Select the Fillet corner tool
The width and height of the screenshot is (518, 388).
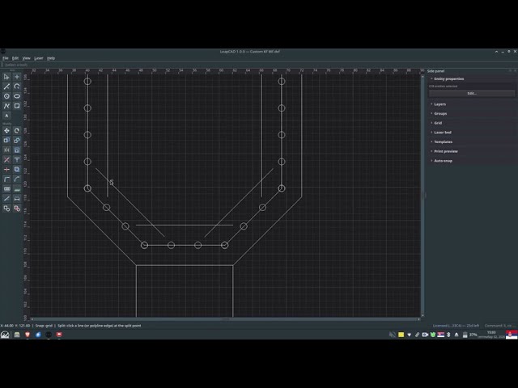(6, 179)
